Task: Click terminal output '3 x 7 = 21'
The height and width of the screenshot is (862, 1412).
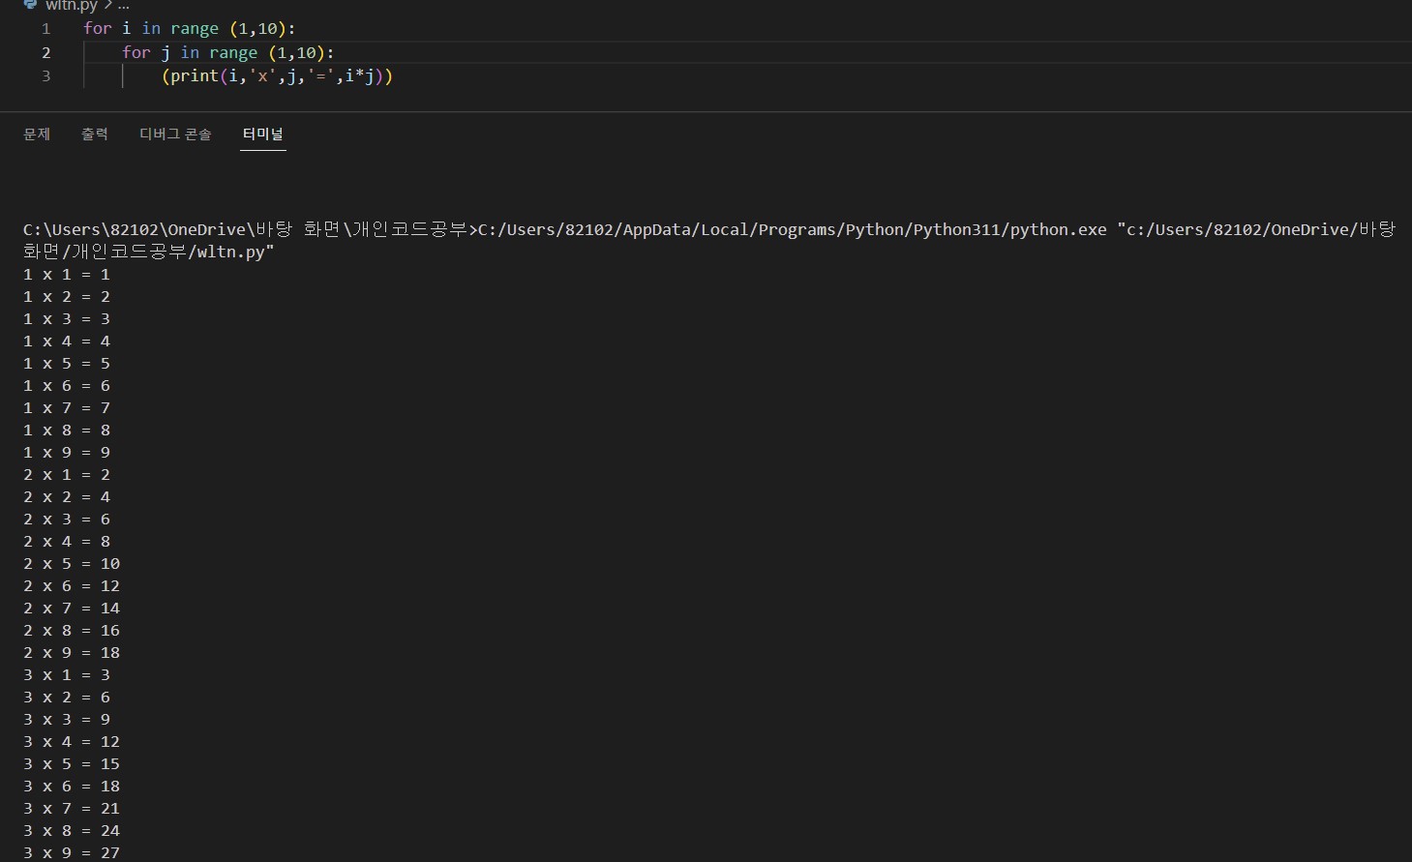Action: 72,809
